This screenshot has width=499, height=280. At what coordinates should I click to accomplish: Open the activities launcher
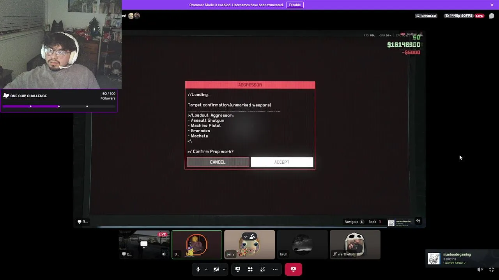[x=250, y=269]
